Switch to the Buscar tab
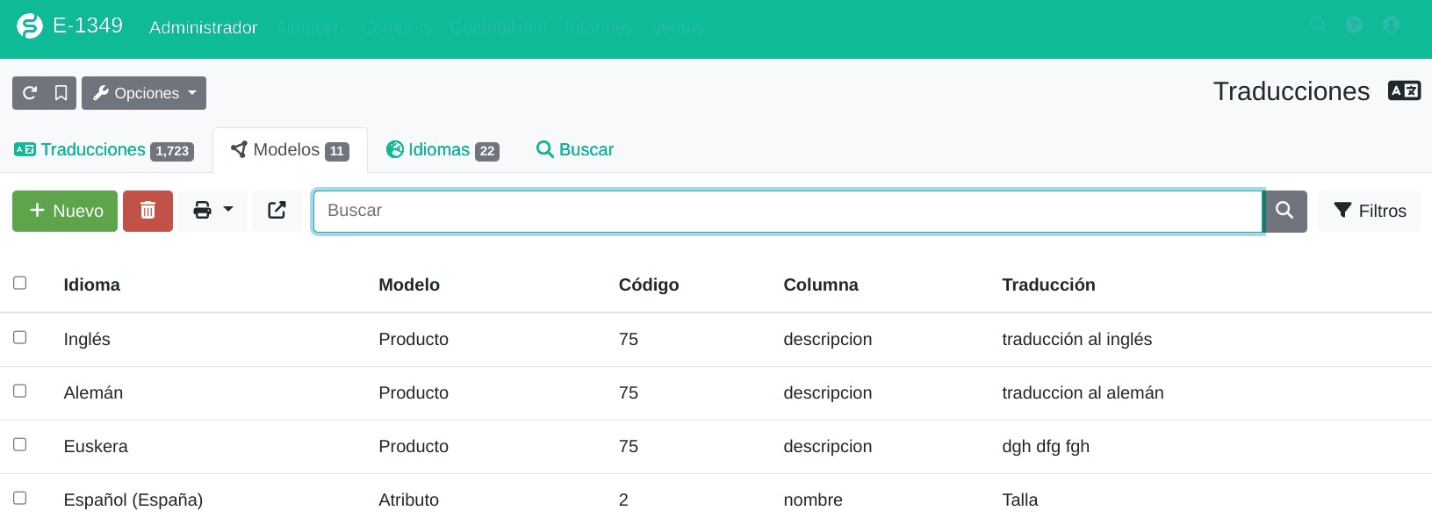The height and width of the screenshot is (518, 1432). (x=574, y=150)
